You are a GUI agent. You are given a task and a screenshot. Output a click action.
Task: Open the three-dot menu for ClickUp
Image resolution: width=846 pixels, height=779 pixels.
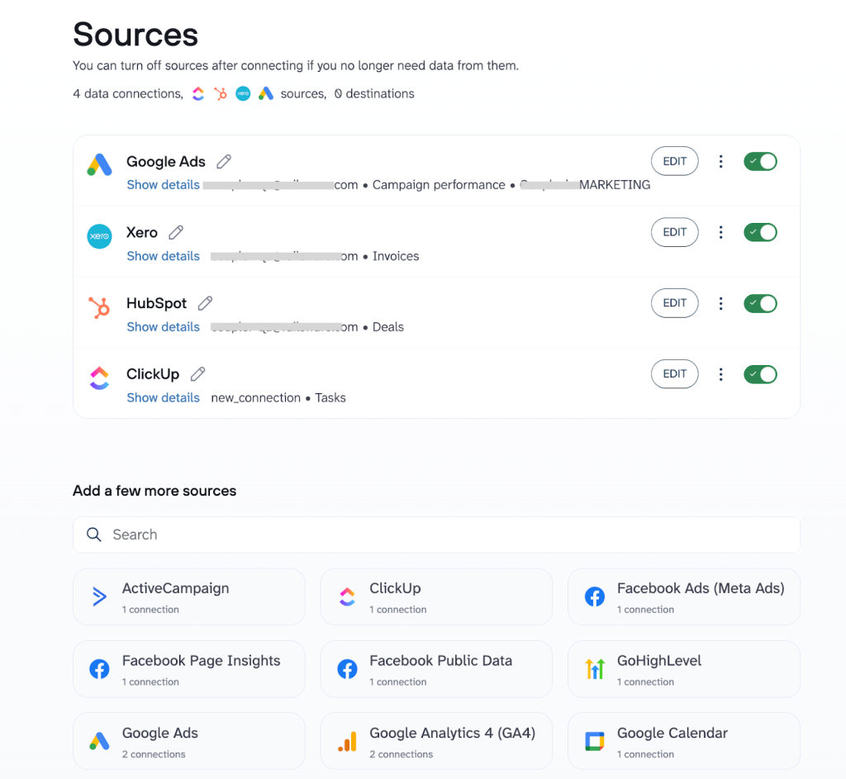click(720, 374)
